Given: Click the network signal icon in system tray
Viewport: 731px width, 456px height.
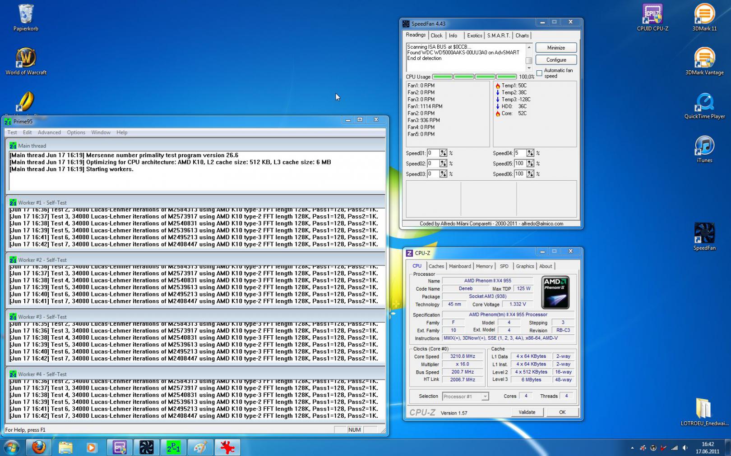Looking at the screenshot, I should click(674, 448).
